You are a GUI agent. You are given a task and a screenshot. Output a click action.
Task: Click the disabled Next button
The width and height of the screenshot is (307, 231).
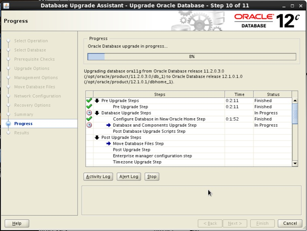pyautogui.click(x=235, y=223)
